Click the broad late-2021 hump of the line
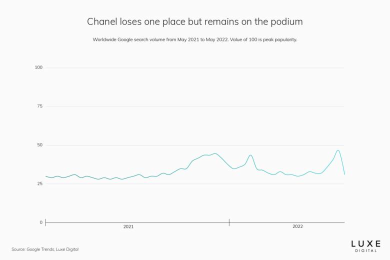390x260 pixels. coord(214,154)
